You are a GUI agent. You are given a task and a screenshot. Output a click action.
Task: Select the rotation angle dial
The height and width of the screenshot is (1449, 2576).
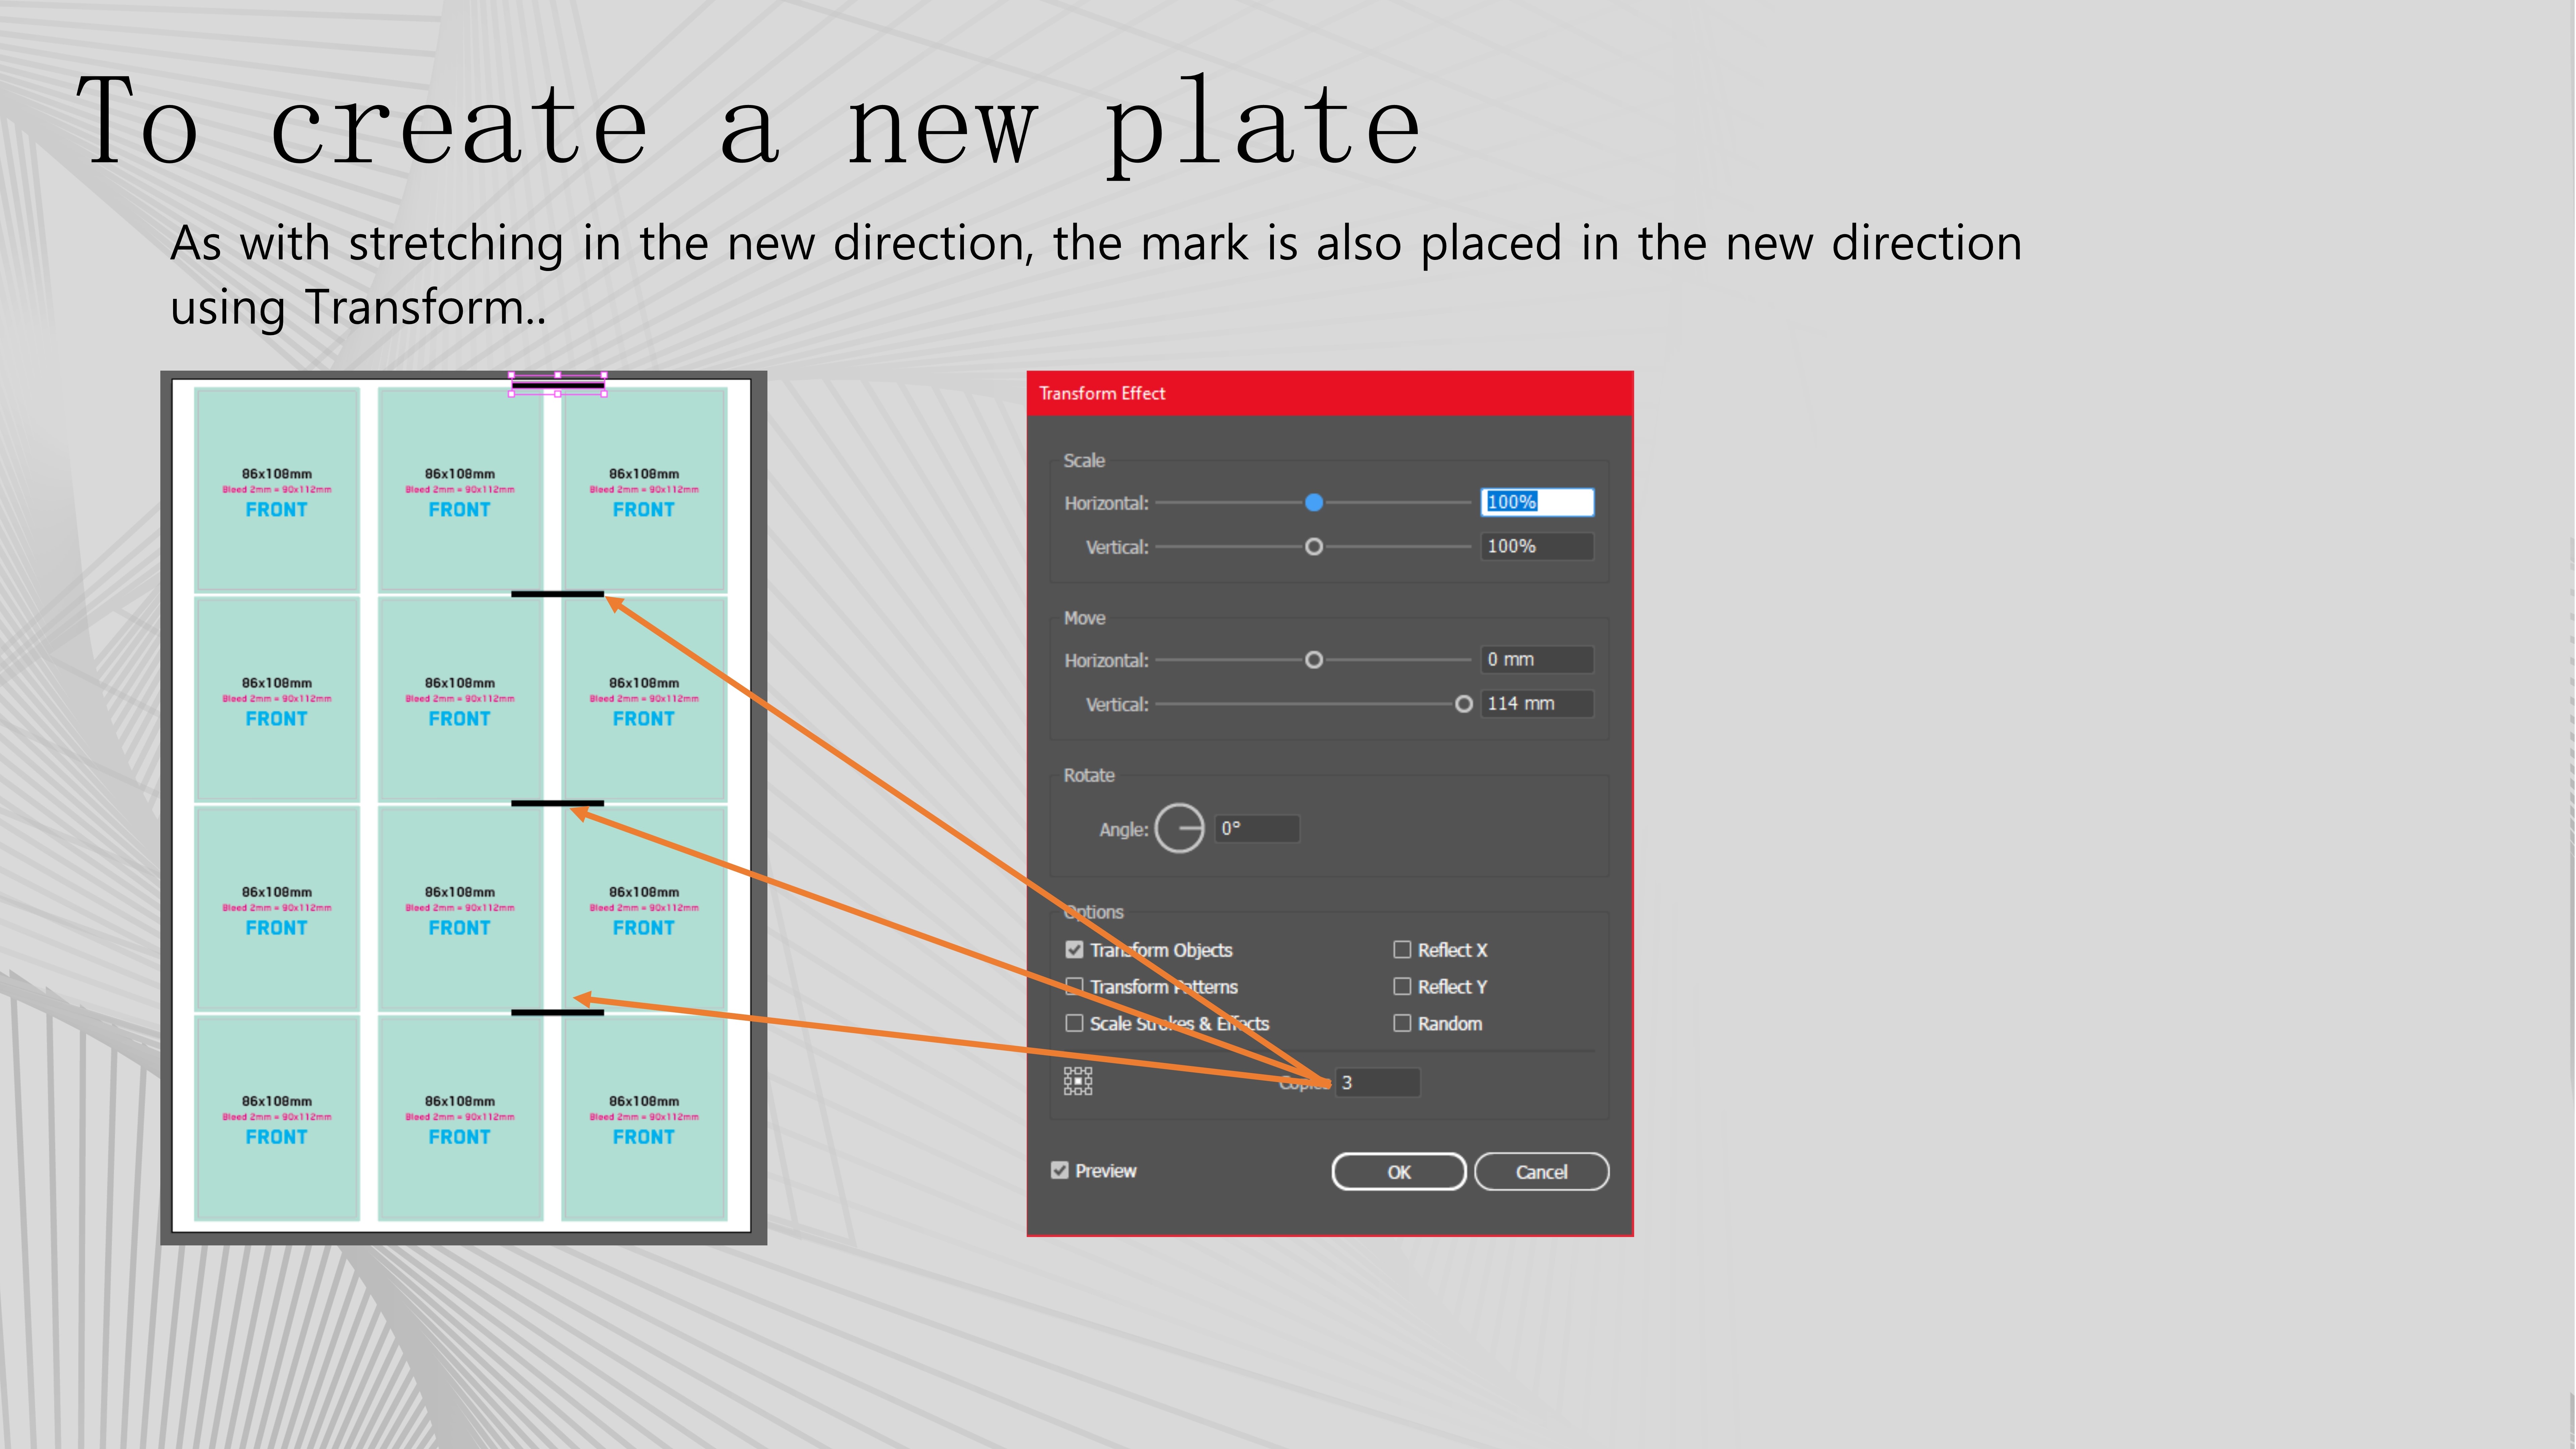click(1179, 828)
